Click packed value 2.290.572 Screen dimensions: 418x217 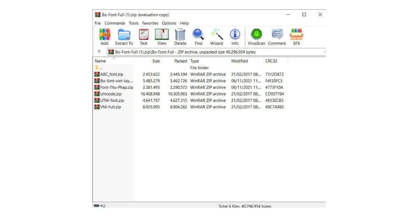click(179, 87)
